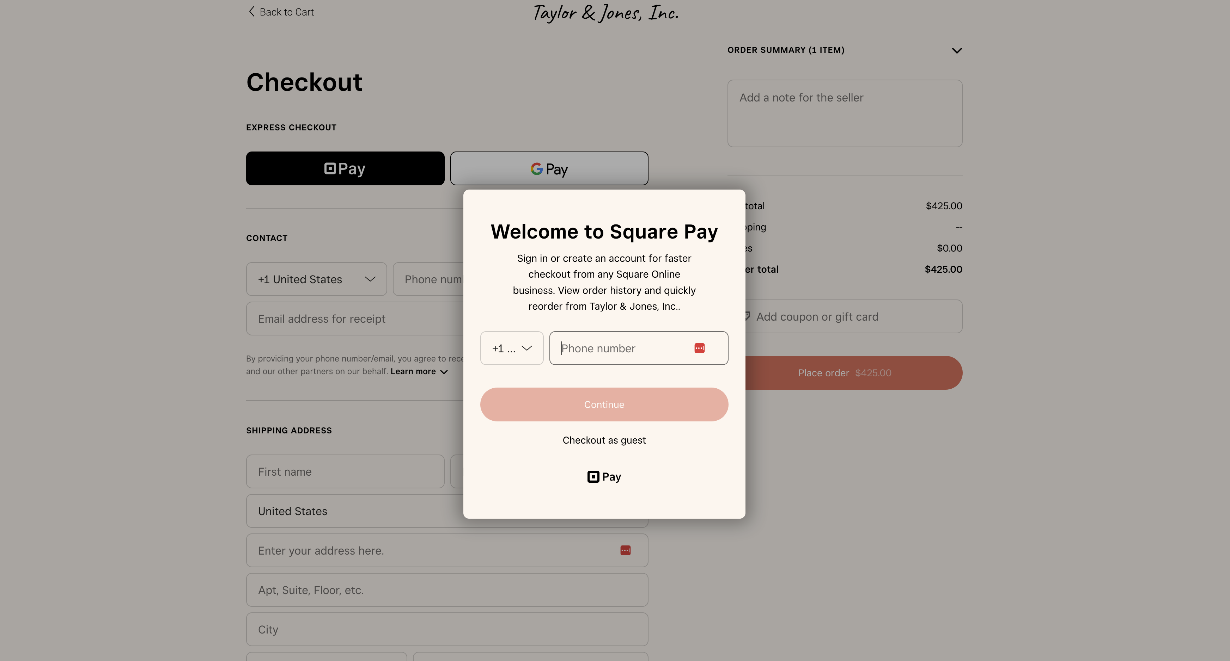Click the Square Pay logo below Checkout as guest
Screen dimensions: 1230x661
click(604, 476)
